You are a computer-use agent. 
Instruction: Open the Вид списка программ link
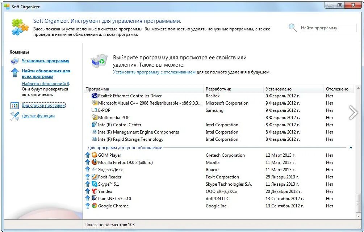(43, 105)
